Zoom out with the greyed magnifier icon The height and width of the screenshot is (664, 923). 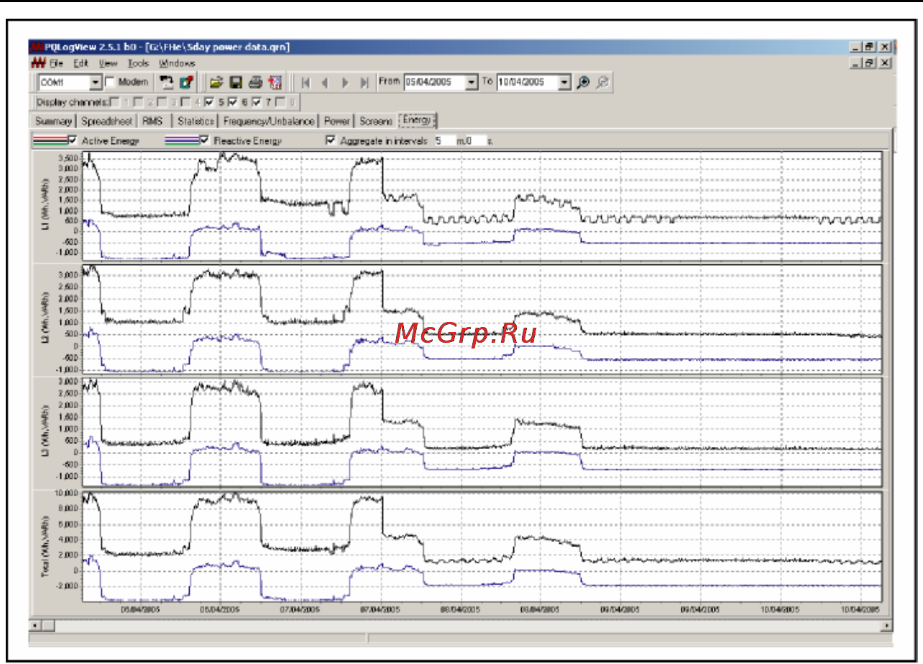(x=602, y=82)
